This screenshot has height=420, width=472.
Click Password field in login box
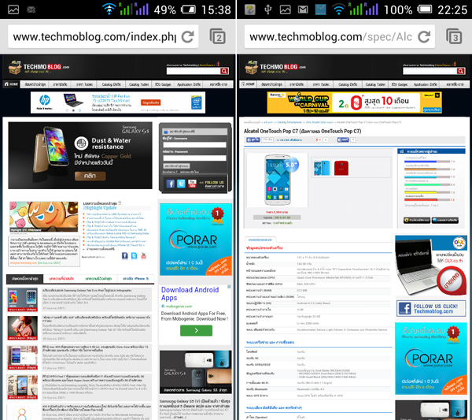coord(194,158)
